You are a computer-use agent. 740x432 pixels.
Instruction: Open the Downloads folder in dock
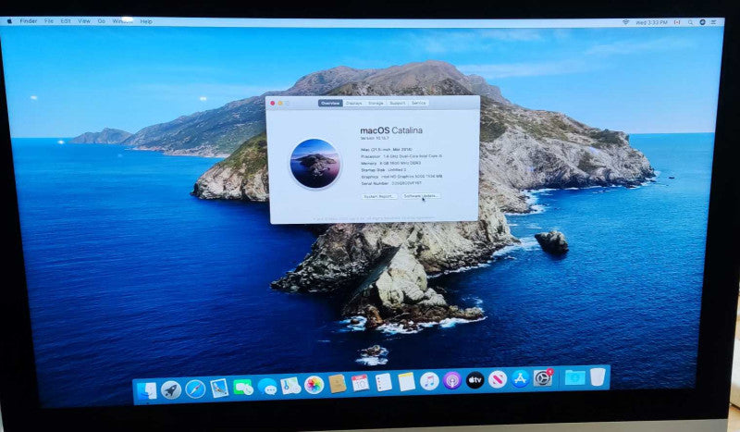pyautogui.click(x=574, y=377)
